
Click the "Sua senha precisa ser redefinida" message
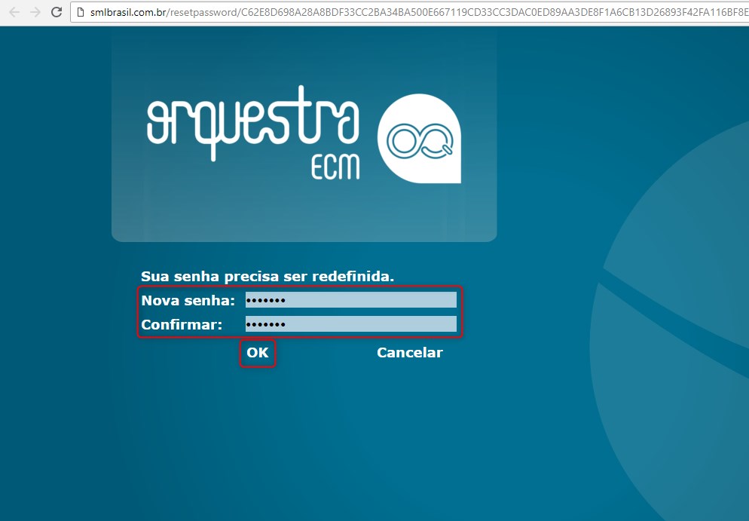coord(267,276)
